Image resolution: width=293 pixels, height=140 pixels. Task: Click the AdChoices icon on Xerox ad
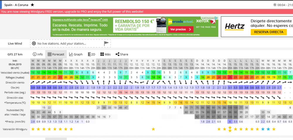point(216,18)
